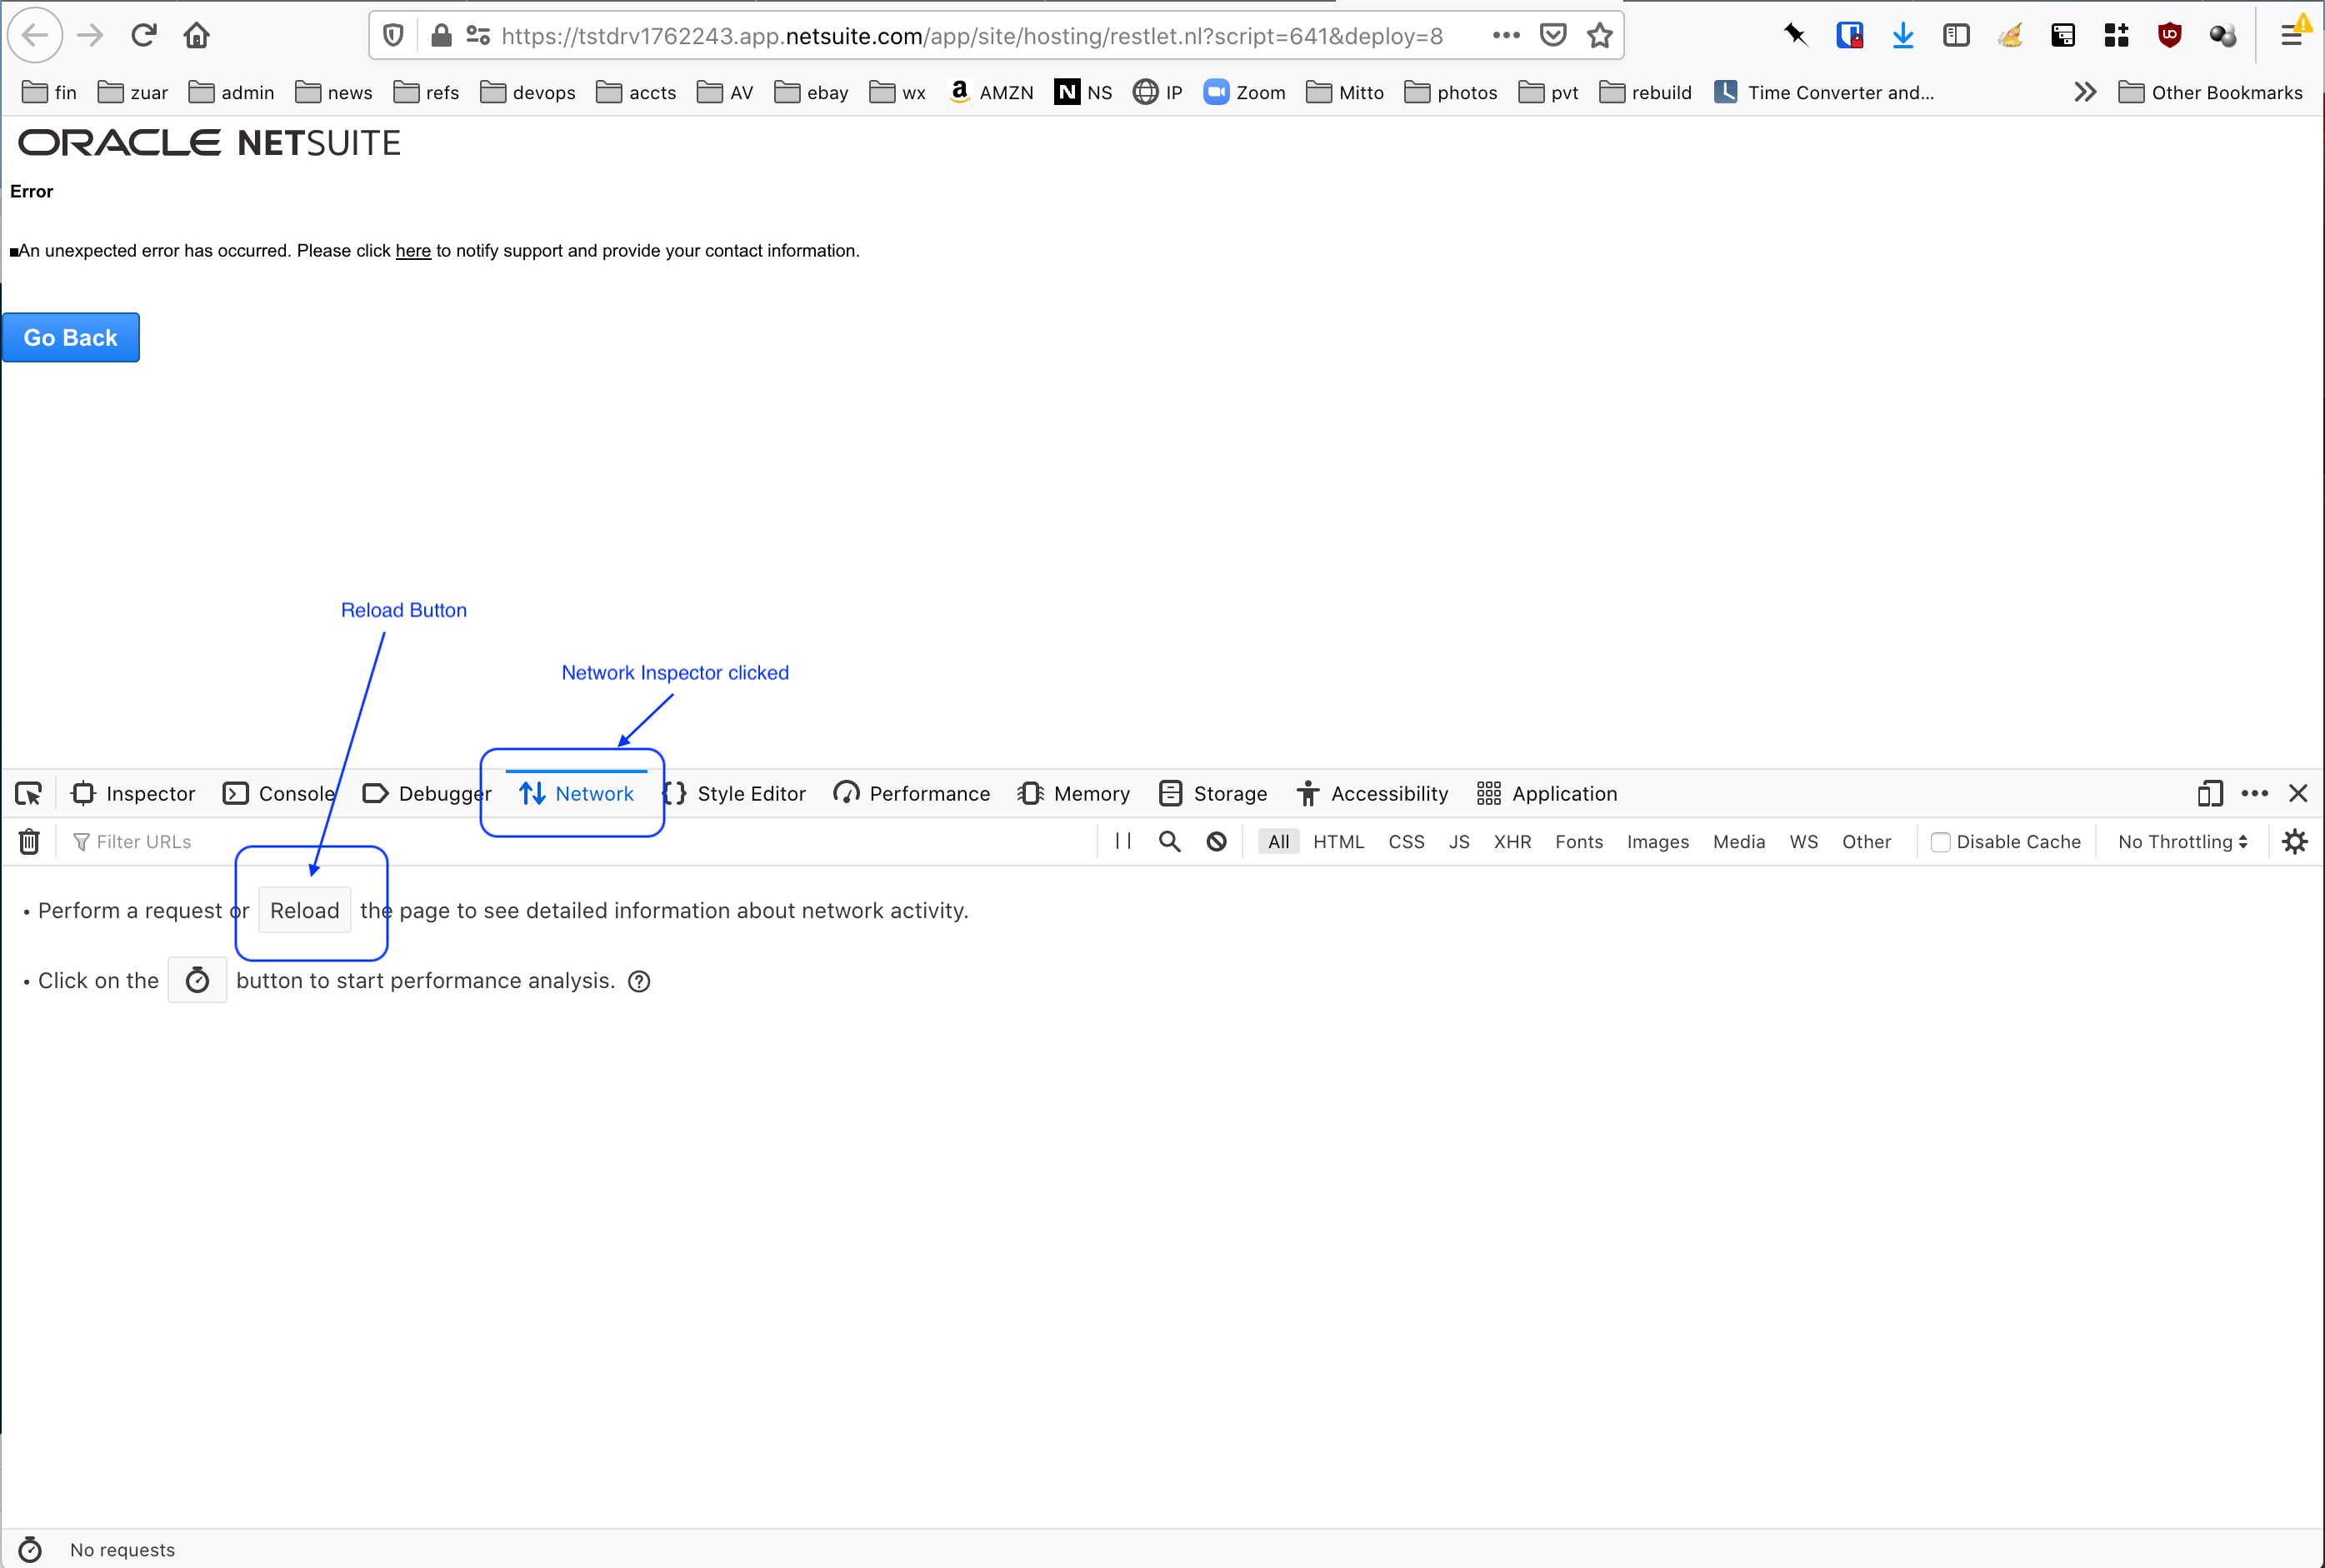Open the zuar bookmarks folder

click(x=133, y=92)
